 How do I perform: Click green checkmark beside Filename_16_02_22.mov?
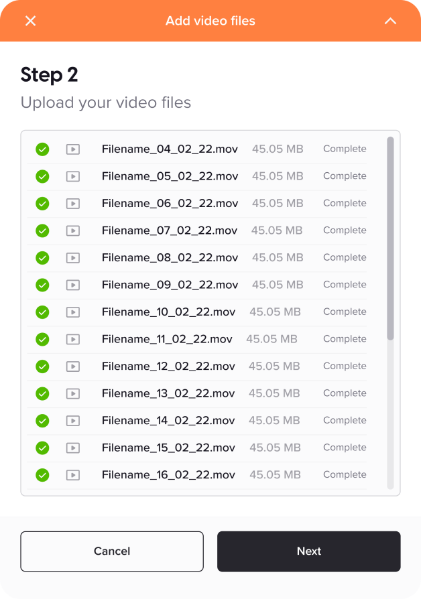[42, 475]
